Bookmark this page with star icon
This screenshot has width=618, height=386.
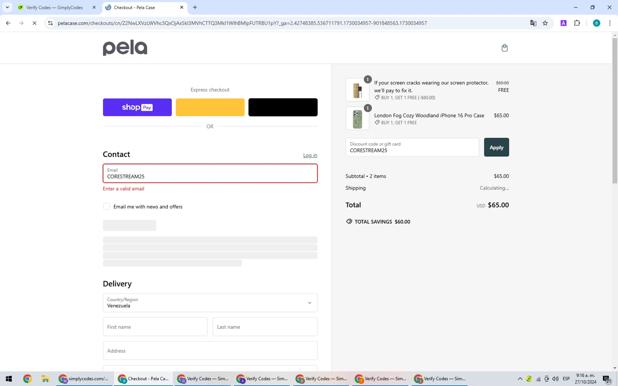(x=545, y=23)
